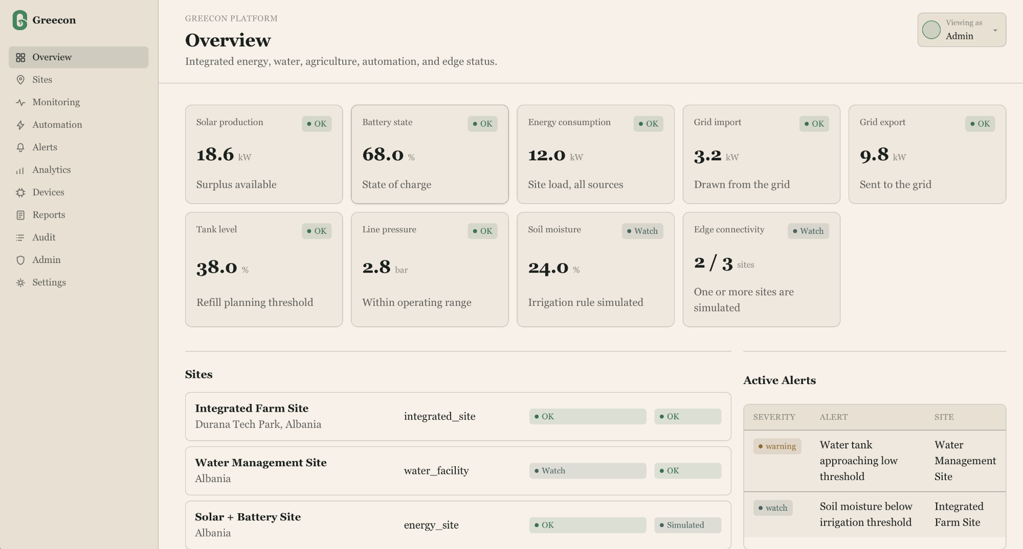This screenshot has width=1023, height=549.
Task: Click the Grid export card
Action: coord(927,154)
